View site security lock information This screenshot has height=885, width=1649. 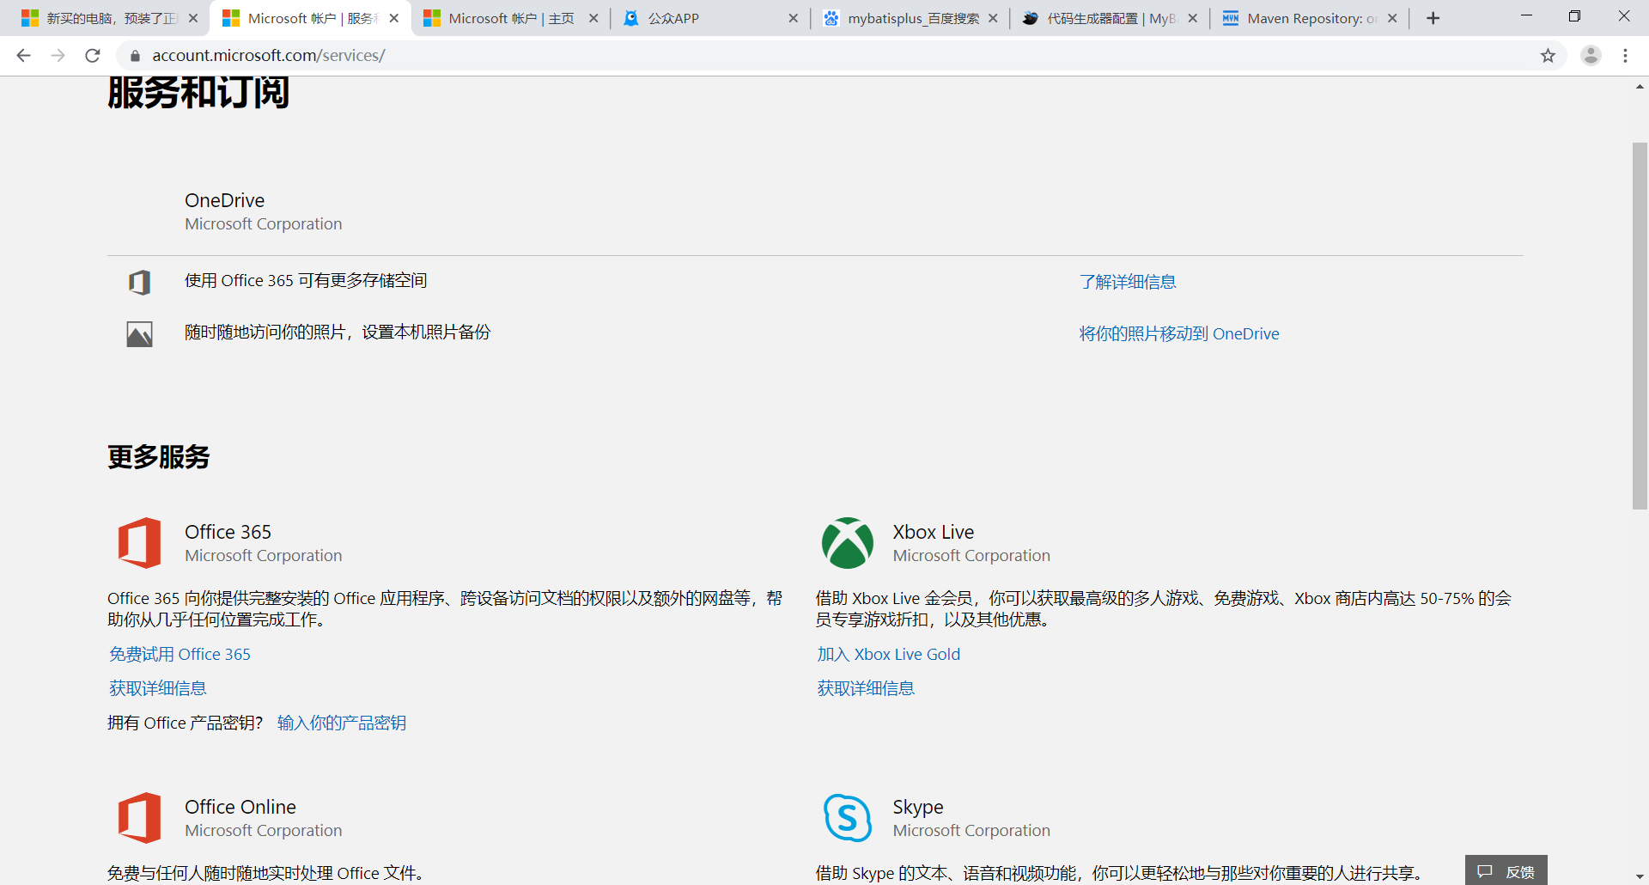pyautogui.click(x=135, y=56)
